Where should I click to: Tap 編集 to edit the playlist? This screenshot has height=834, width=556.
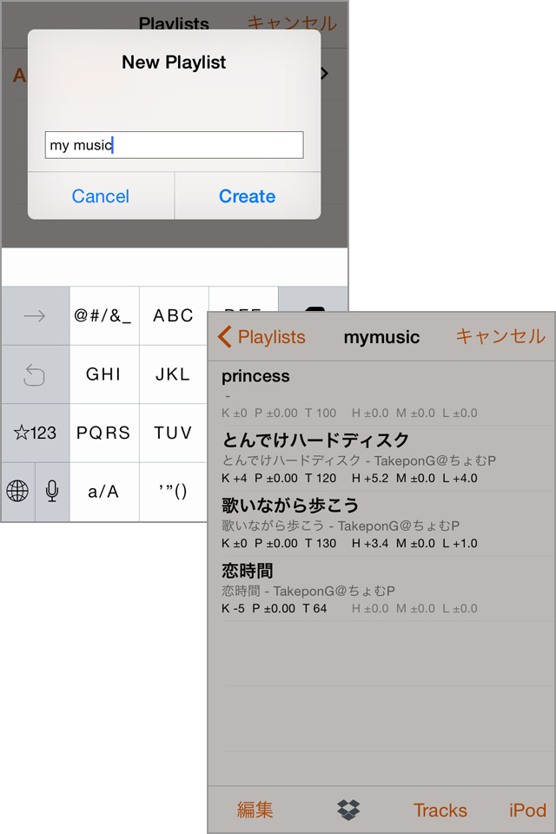[x=255, y=811]
